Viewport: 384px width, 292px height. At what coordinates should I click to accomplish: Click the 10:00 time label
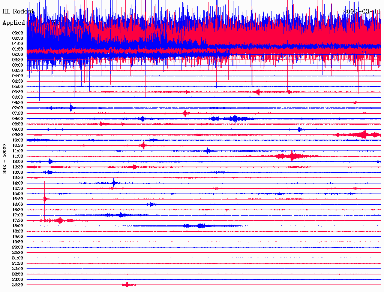click(x=17, y=140)
